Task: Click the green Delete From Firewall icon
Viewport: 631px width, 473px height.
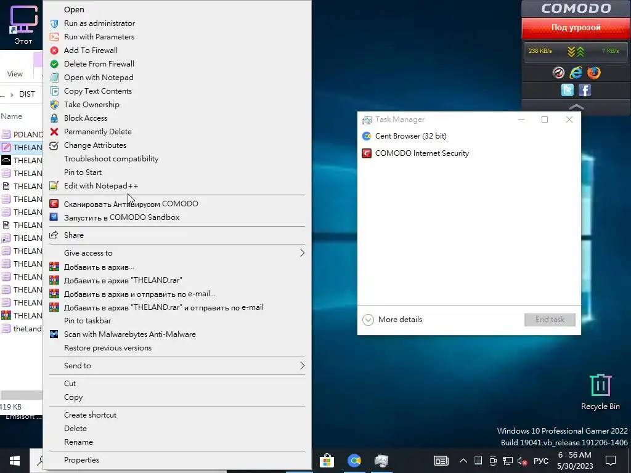Action: (x=54, y=64)
